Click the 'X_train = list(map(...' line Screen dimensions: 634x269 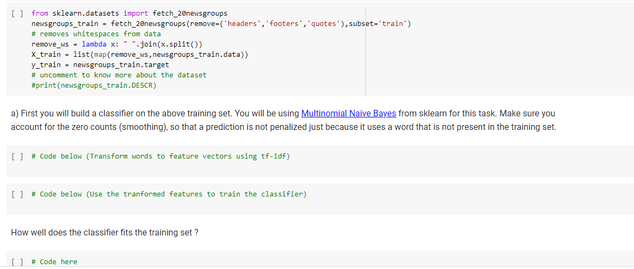[x=140, y=55]
